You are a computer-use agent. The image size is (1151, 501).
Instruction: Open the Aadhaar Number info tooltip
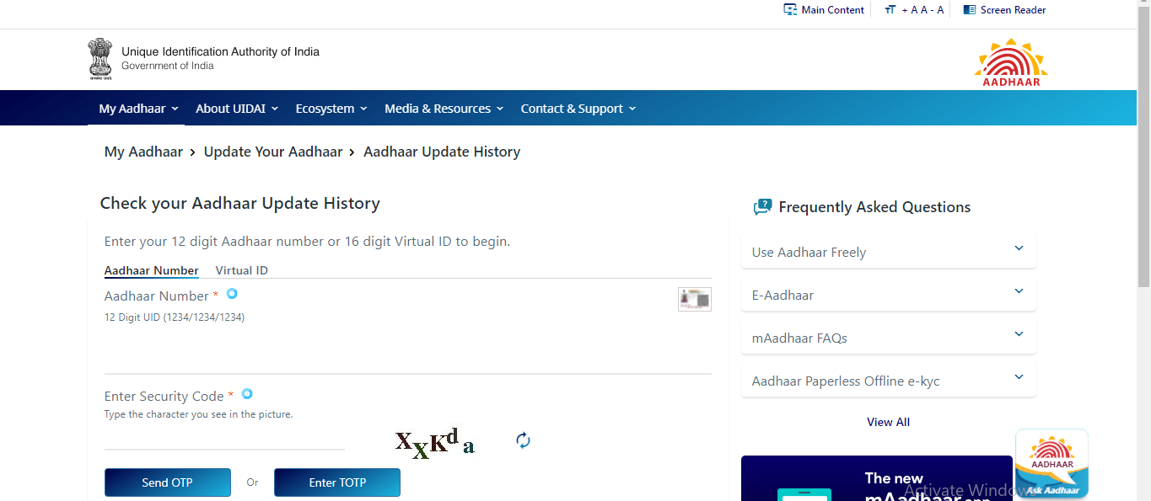231,294
